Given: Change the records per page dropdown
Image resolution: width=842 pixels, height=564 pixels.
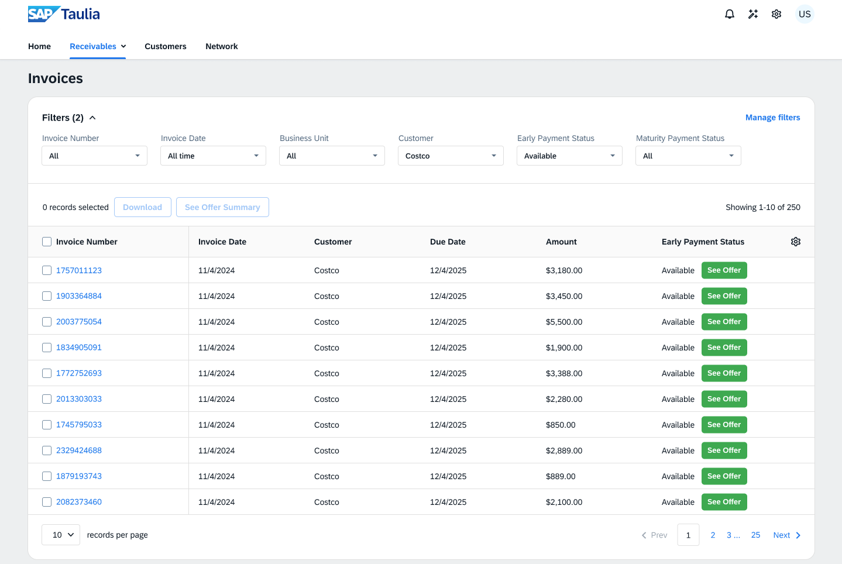Looking at the screenshot, I should pos(61,535).
